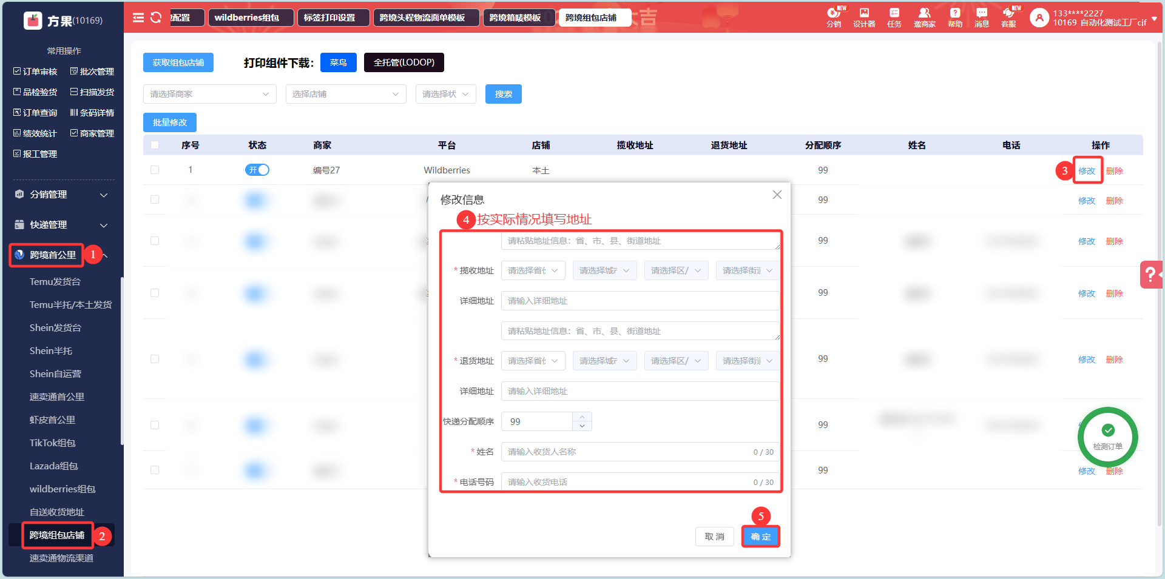Open the 分销 icon in header
Viewport: 1165px width, 579px height.
[834, 17]
